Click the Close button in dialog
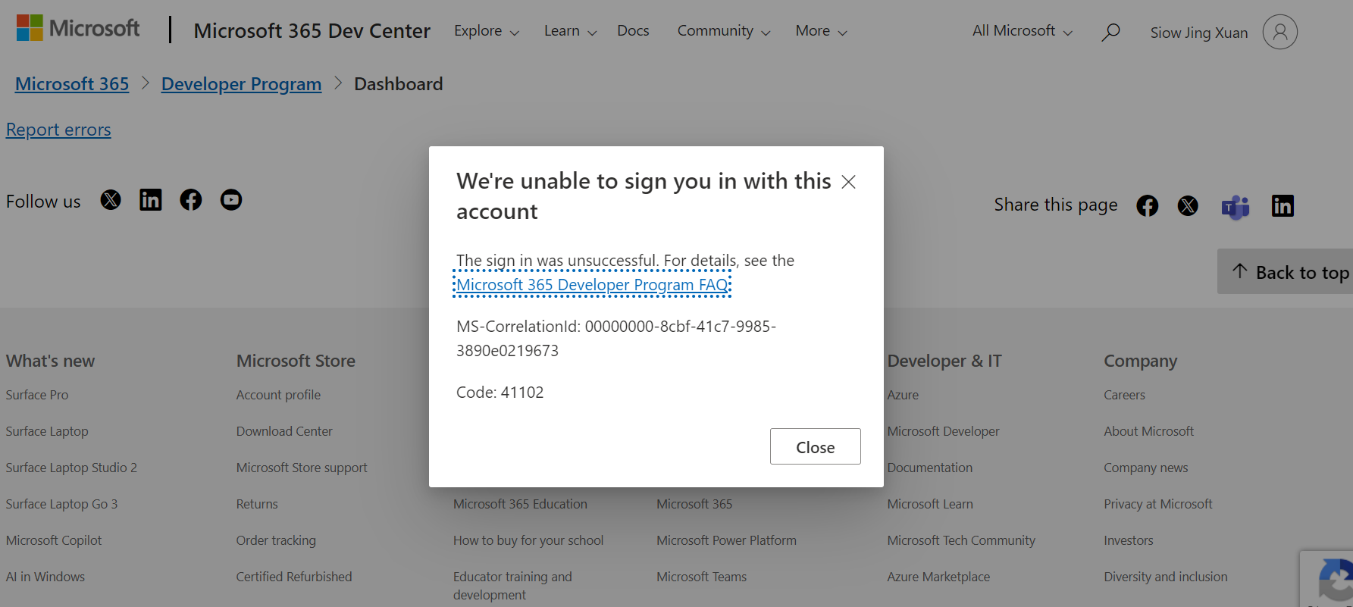The width and height of the screenshot is (1353, 607). click(x=815, y=447)
